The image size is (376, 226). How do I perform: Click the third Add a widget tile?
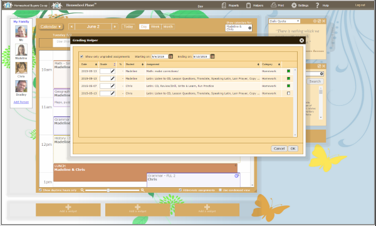tap(207, 210)
